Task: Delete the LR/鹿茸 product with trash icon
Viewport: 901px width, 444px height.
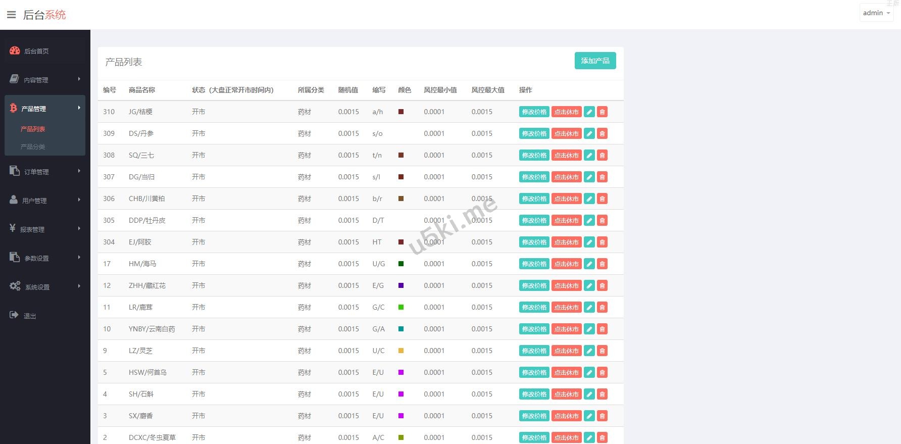Action: point(602,307)
